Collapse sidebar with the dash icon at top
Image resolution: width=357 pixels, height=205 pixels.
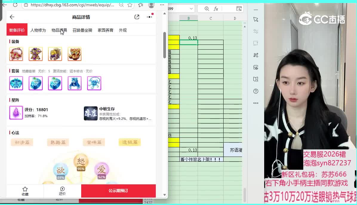coord(256,10)
